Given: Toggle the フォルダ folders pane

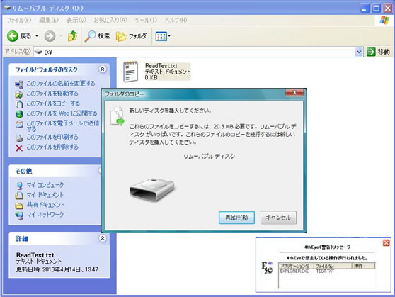Looking at the screenshot, I should coord(131,36).
